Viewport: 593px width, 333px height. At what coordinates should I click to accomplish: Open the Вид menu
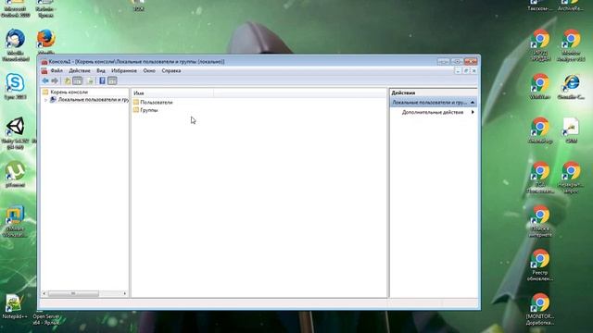point(101,70)
